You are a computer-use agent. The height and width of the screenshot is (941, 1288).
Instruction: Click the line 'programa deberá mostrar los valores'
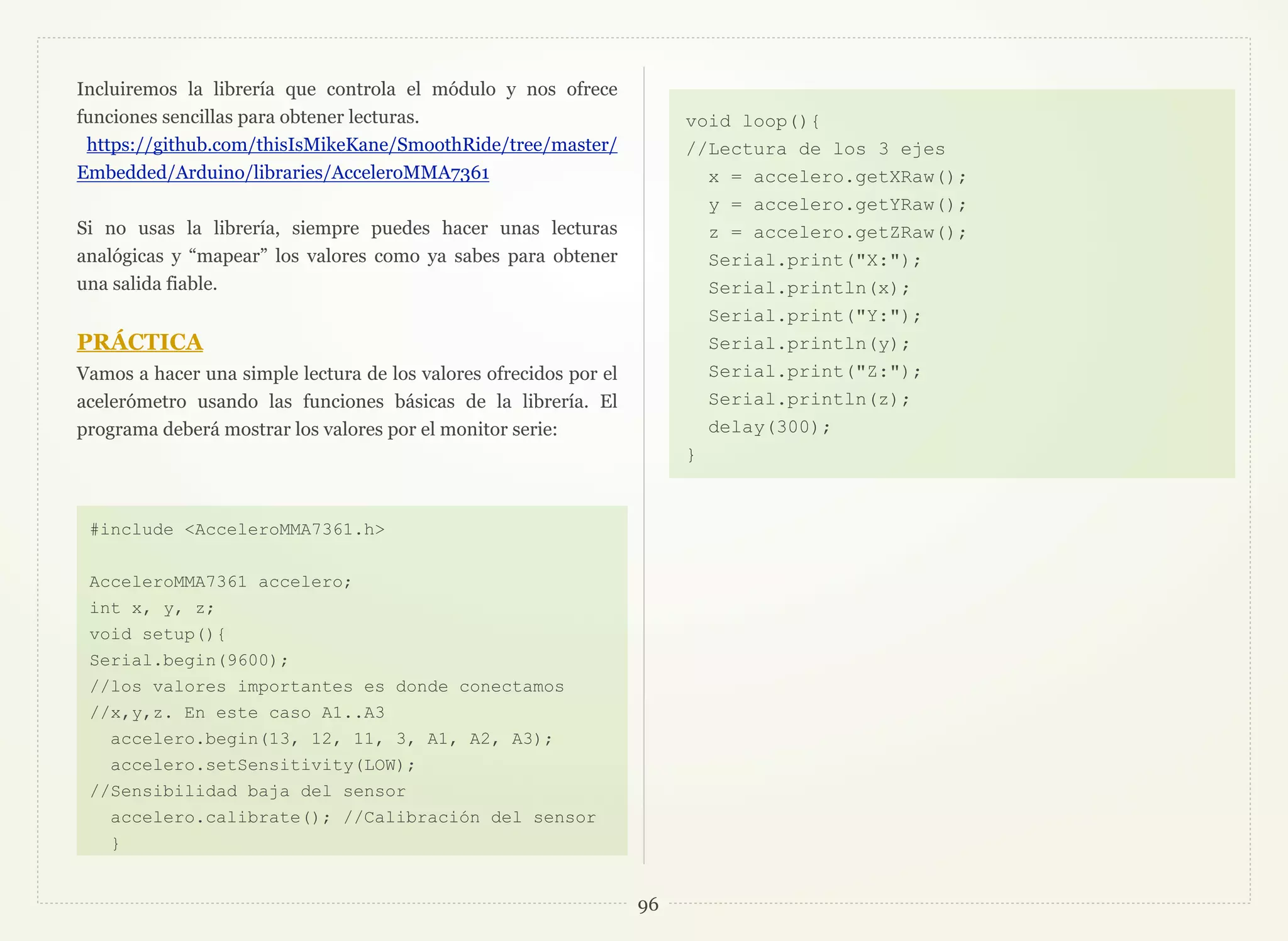317,430
